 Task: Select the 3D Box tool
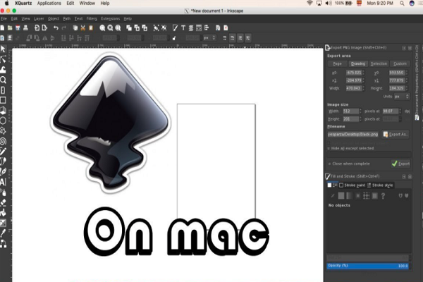pyautogui.click(x=3, y=111)
